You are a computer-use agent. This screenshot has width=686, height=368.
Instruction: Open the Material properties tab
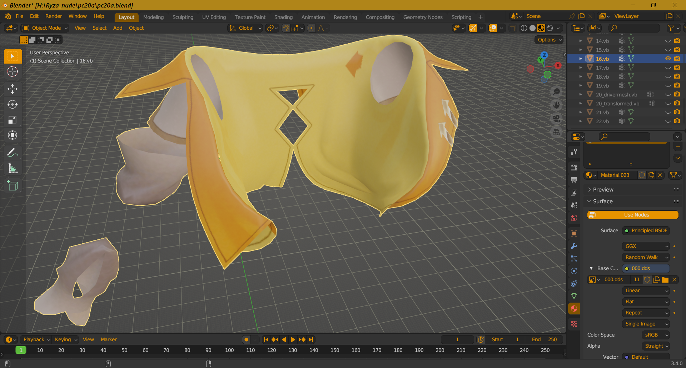click(x=574, y=308)
